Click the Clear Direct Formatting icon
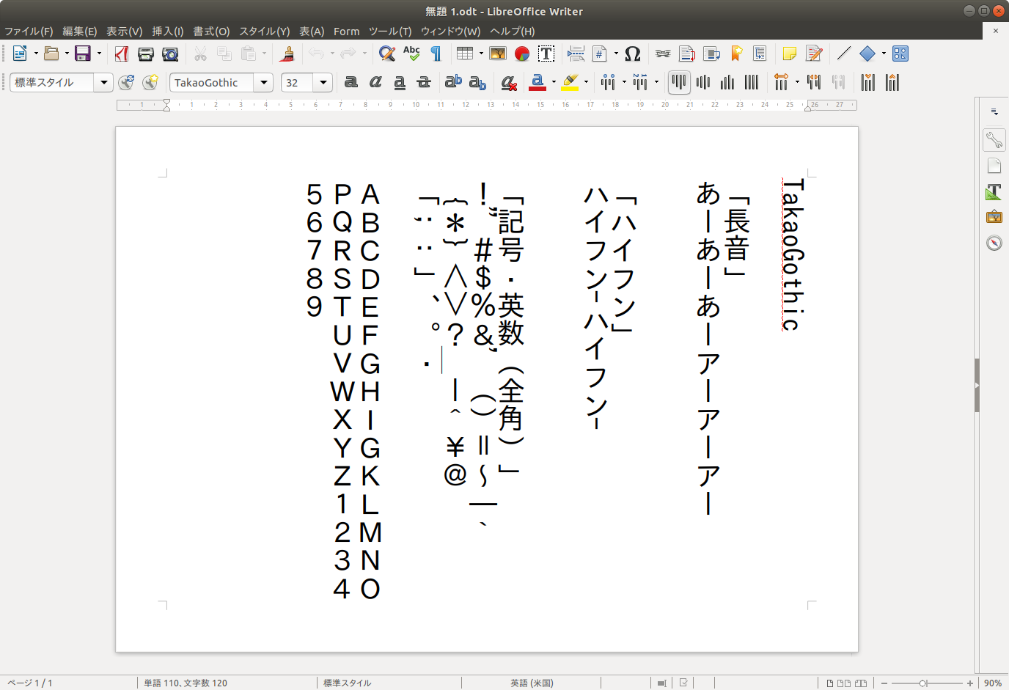The width and height of the screenshot is (1009, 690). pos(509,82)
